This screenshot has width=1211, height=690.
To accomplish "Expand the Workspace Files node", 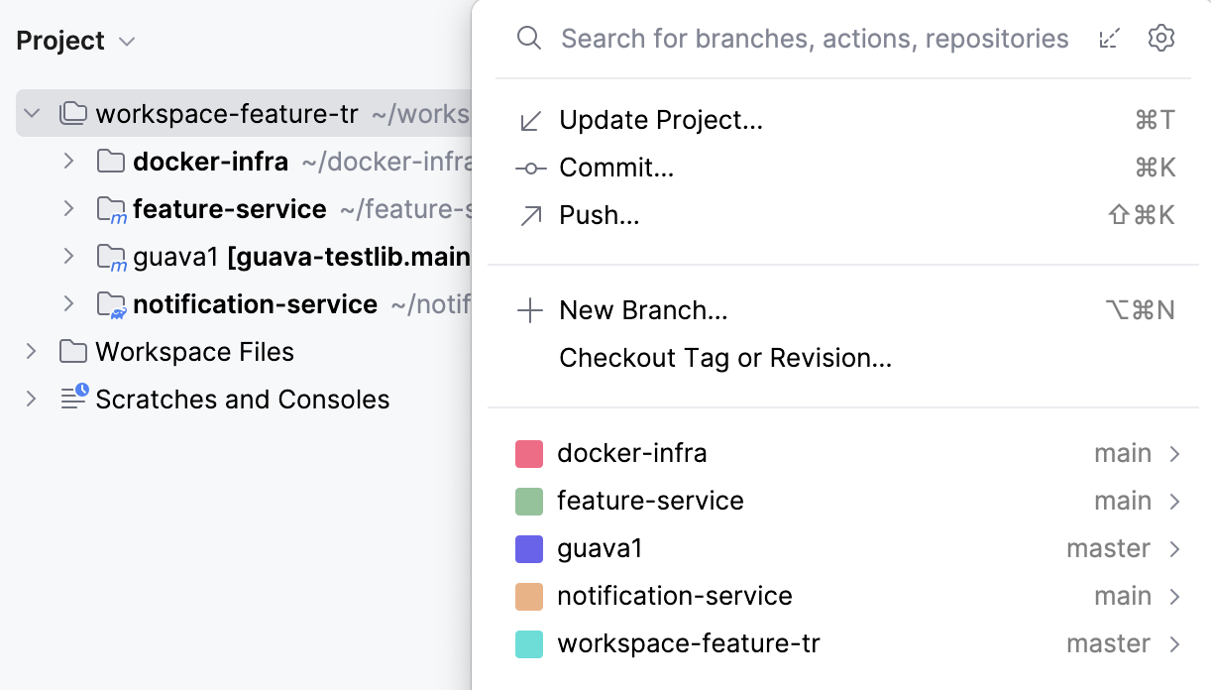I will [x=30, y=352].
